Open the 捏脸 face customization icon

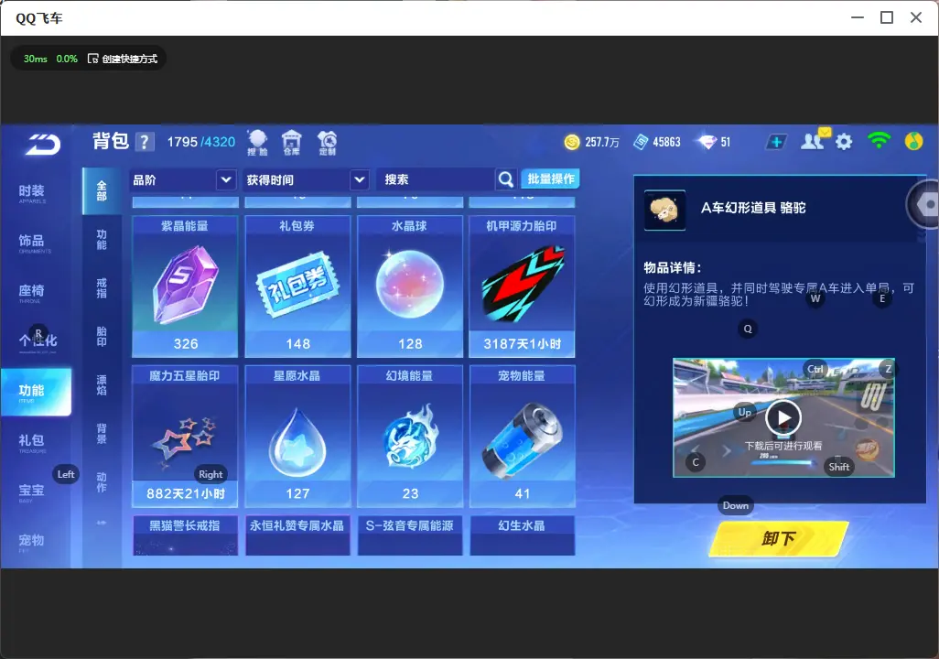[x=257, y=143]
